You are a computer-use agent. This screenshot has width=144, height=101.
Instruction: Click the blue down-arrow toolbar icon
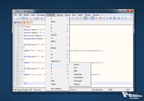[x=126, y=18]
